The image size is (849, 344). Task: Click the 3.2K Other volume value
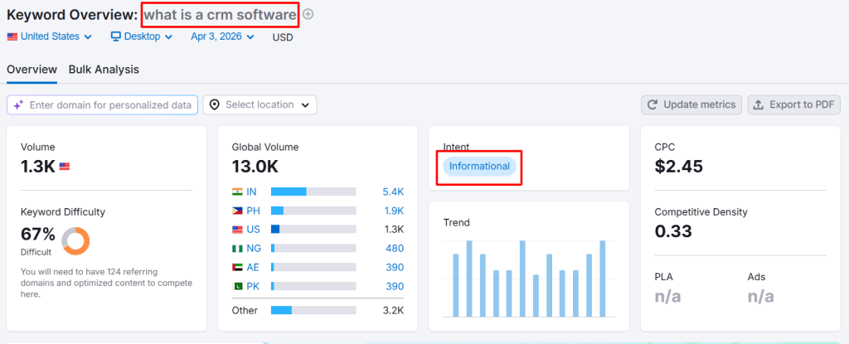click(394, 310)
